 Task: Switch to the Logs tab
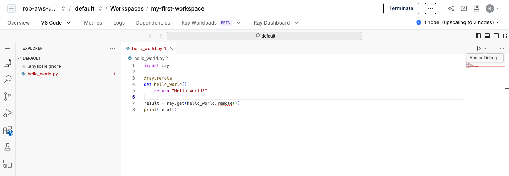[x=119, y=23]
